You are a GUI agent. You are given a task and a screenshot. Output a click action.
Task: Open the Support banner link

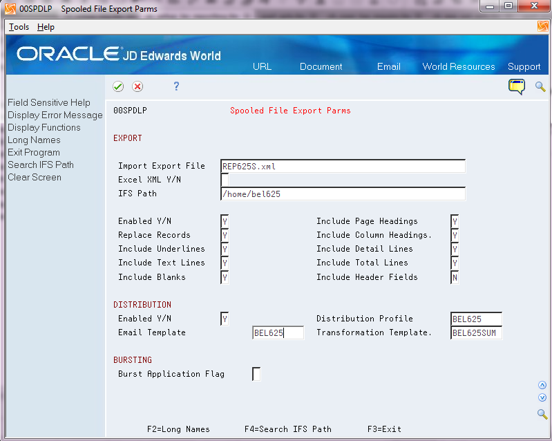point(524,66)
